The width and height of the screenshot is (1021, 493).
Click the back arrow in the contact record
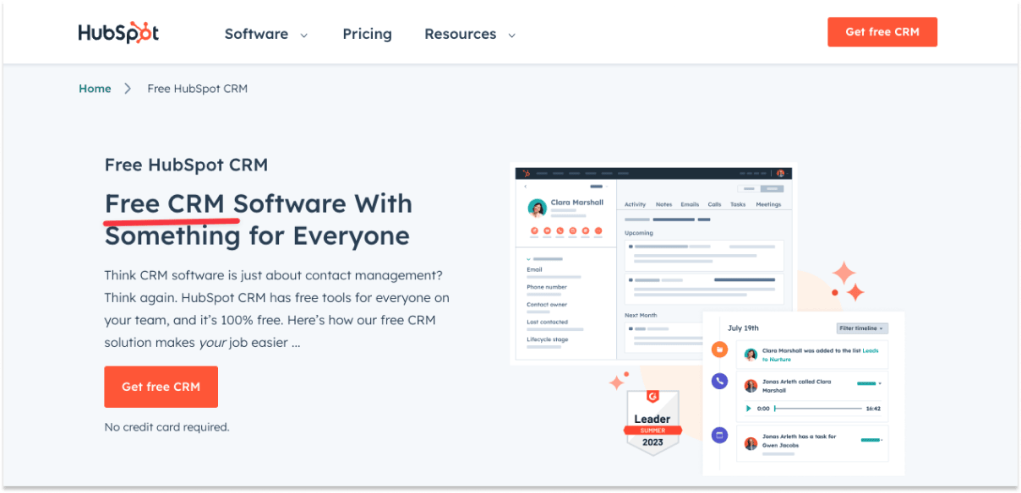(526, 186)
